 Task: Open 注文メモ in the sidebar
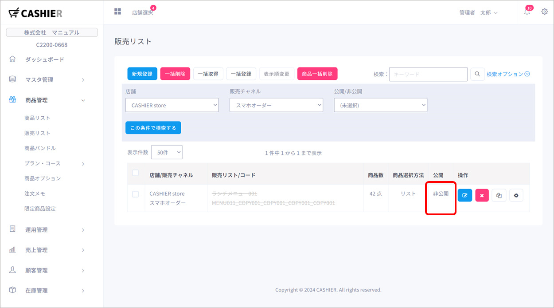(x=35, y=193)
